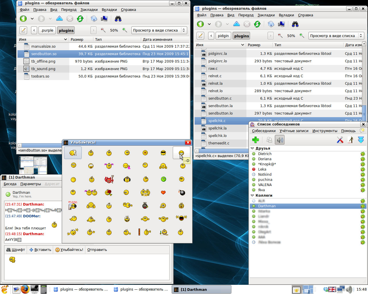Insert the black bomb emoticon
Screen dimensions: 368x294
pos(182,192)
